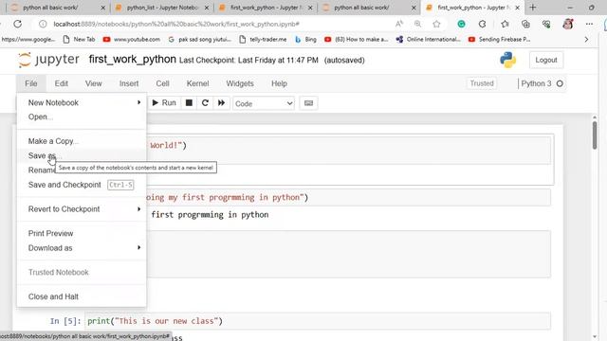Close the python_list Jupyter Notebook tab
Screen dimensions: 607x341
coord(207,8)
